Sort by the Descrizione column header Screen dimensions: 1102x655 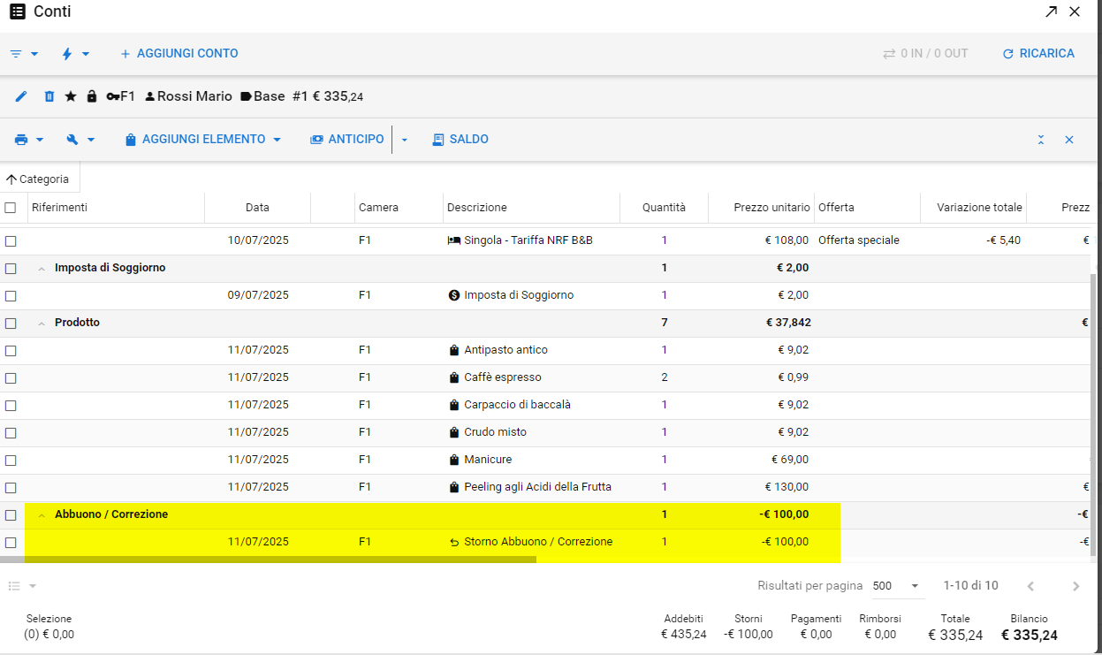tap(477, 208)
